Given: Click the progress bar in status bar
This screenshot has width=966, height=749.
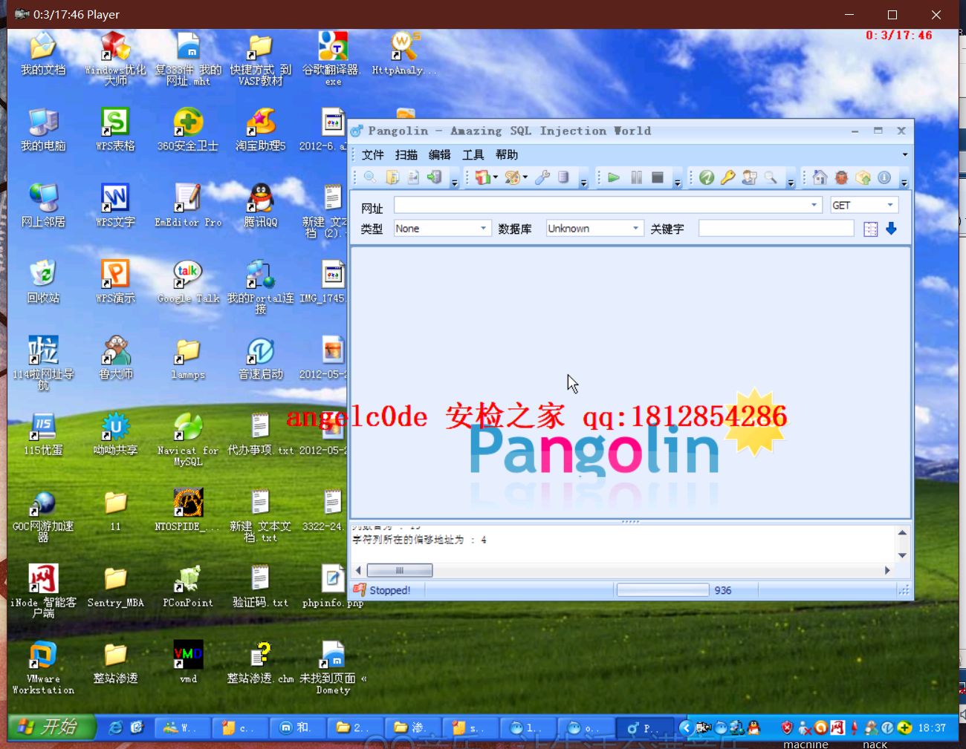Looking at the screenshot, I should [x=663, y=590].
